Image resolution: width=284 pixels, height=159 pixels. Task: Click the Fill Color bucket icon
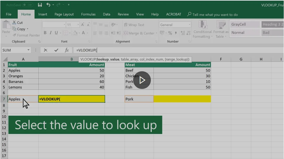click(75, 33)
